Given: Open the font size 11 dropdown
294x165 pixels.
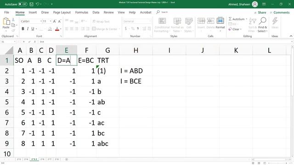Looking at the screenshot, I should click(x=51, y=22).
